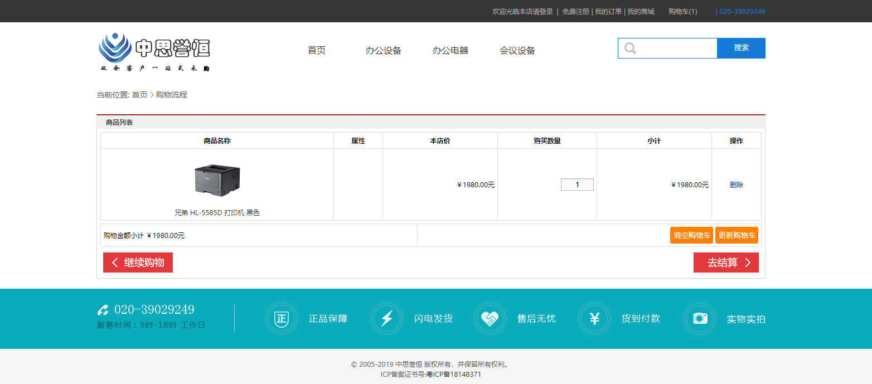Click the purchase quantity input field

tap(577, 184)
